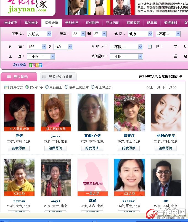
Task: Click the grid icon on 照片显示 tab
Action: pyautogui.click(x=9, y=77)
